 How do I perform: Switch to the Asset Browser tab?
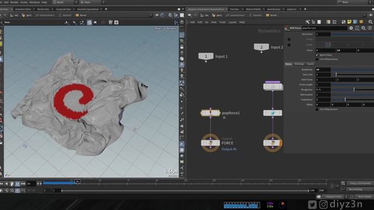274,9
